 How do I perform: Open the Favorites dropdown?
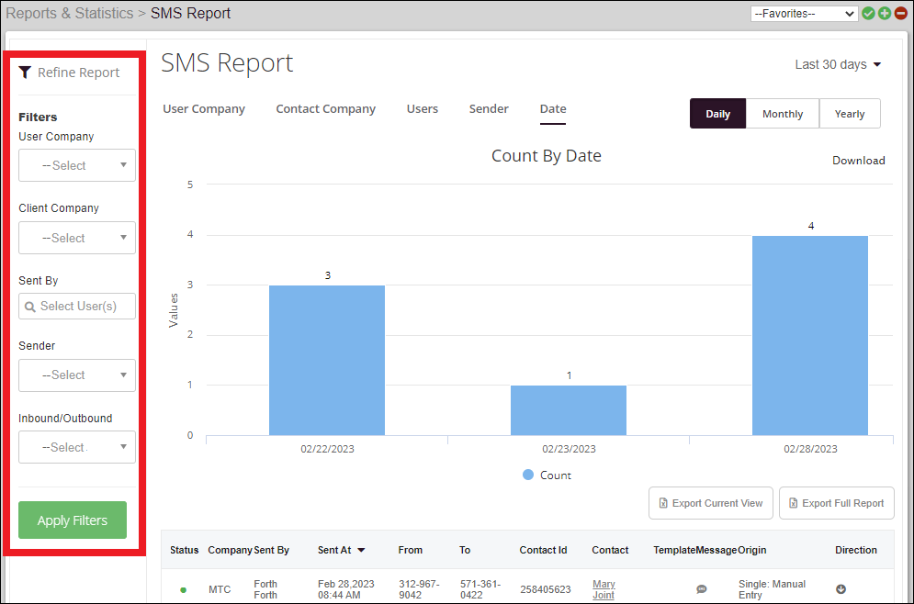[804, 14]
